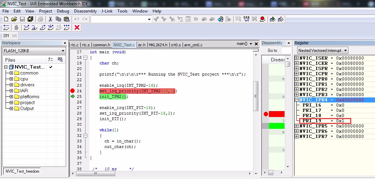Click the Next Statement debug icon
This screenshot has height=179, width=375.
click(51, 28)
